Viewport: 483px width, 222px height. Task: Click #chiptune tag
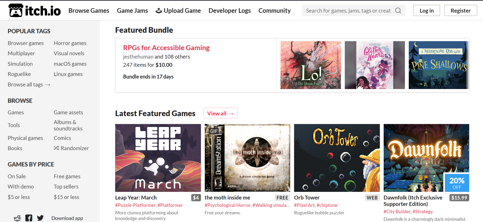(x=327, y=205)
